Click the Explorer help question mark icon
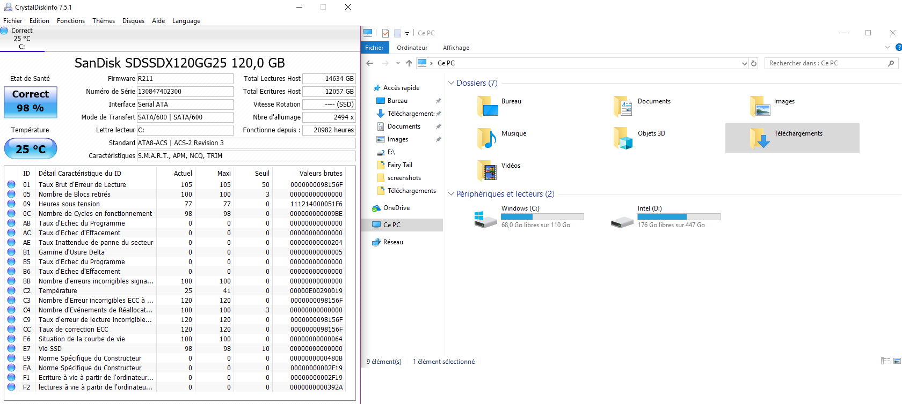 point(899,48)
